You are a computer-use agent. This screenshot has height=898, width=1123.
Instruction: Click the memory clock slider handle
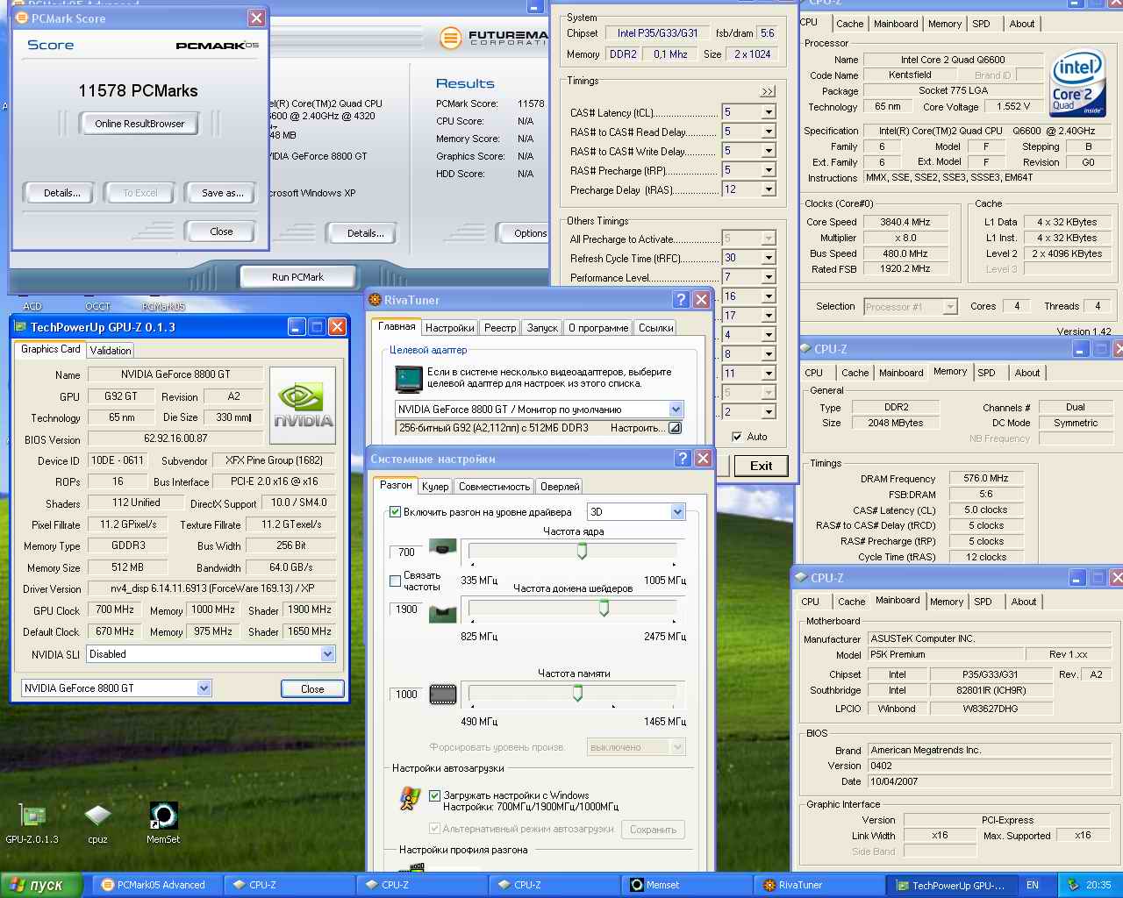point(577,693)
